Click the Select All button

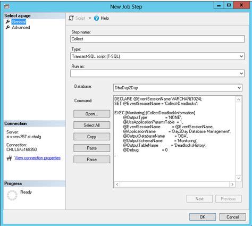91,125
